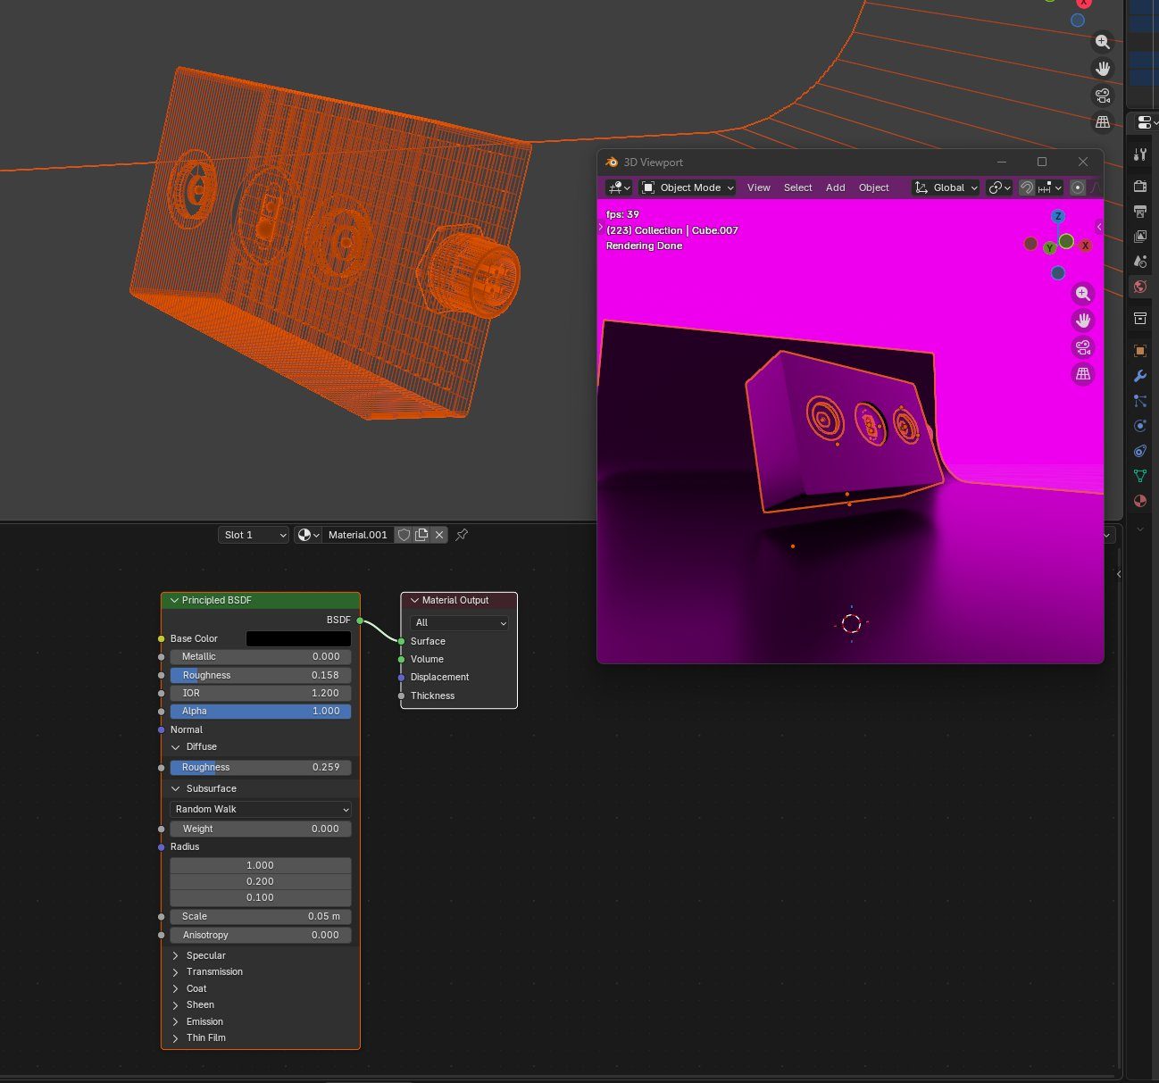The height and width of the screenshot is (1083, 1159).
Task: Open the Add menu in floating viewport
Action: pos(836,187)
